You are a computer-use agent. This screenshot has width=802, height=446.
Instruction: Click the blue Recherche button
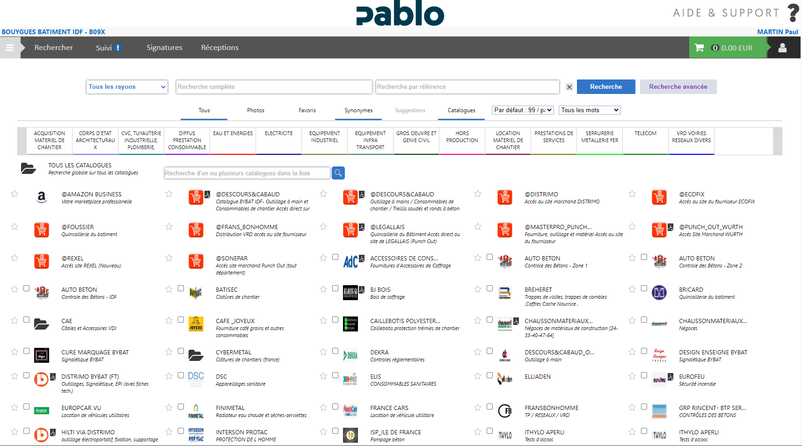click(605, 87)
